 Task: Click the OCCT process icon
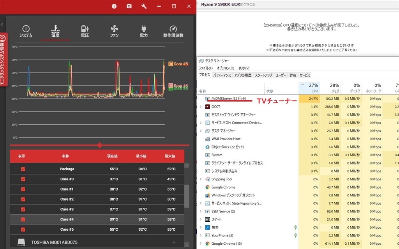pos(207,107)
